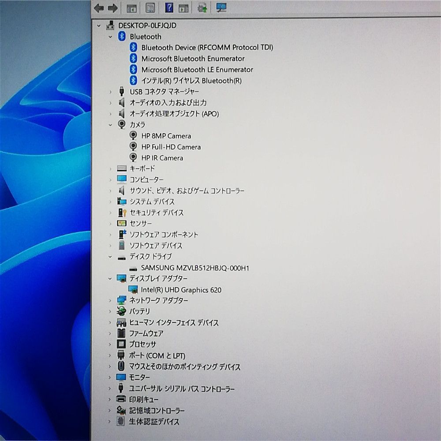This screenshot has width=441, height=441.
Task: Collapse the ディスプレイ アダプター category
Action: click(x=110, y=279)
